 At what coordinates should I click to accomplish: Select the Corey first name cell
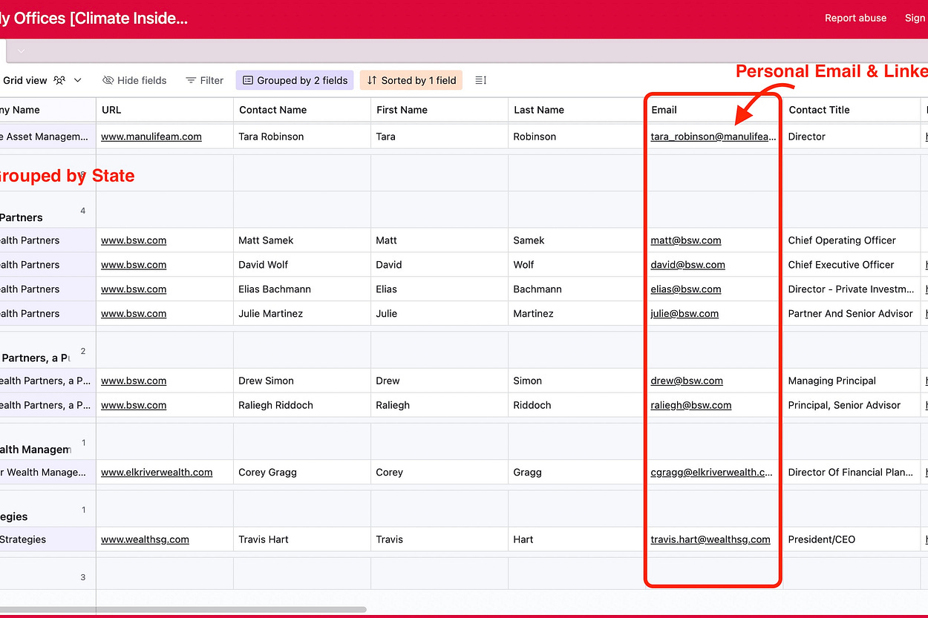[440, 472]
